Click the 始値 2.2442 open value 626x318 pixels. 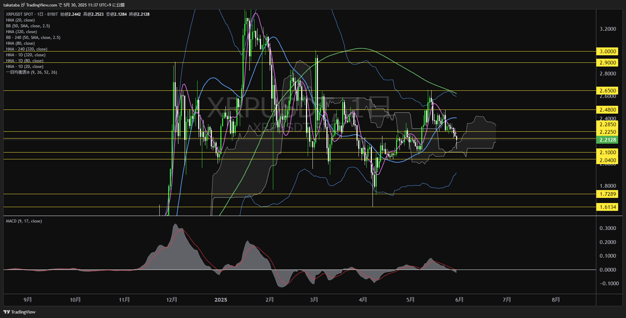pyautogui.click(x=71, y=14)
